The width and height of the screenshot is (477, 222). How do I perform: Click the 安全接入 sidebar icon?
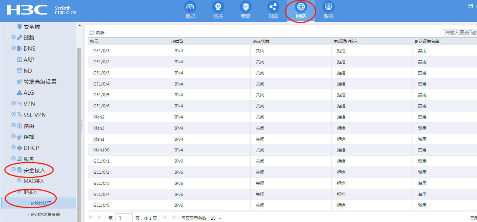pos(20,170)
